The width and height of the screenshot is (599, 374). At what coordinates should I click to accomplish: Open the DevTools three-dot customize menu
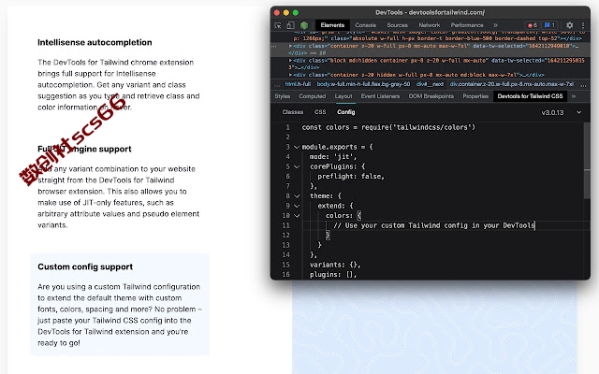[583, 25]
